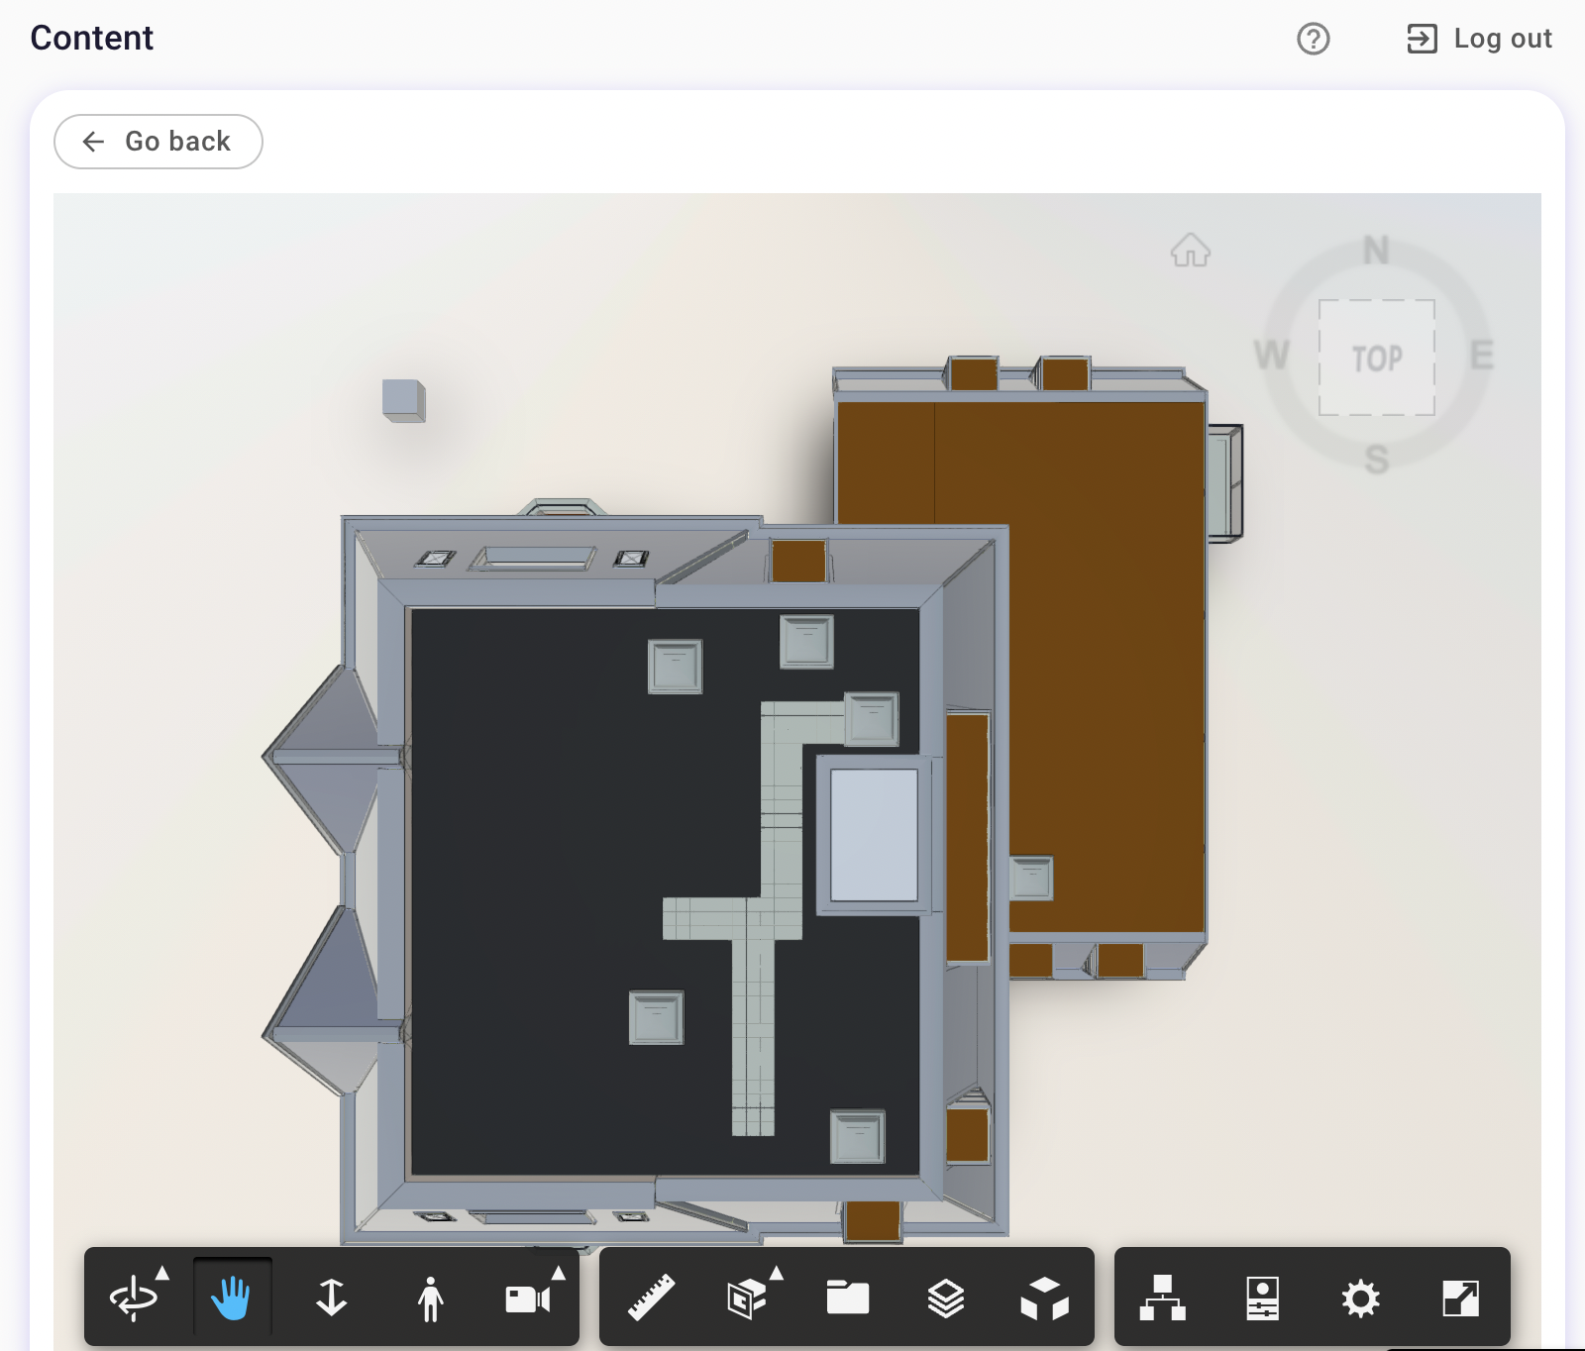Image resolution: width=1585 pixels, height=1351 pixels.
Task: Toggle the Layers panel
Action: coord(946,1299)
